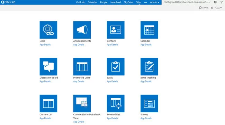Open People in top navigation
Screen dimensions: 225x125
pyautogui.click(x=104, y=2)
